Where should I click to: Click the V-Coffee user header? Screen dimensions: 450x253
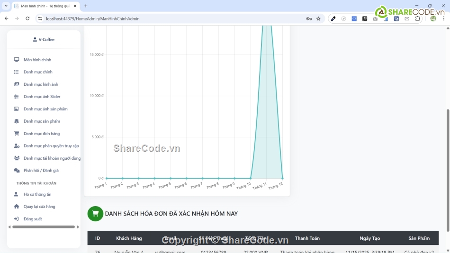coord(44,40)
